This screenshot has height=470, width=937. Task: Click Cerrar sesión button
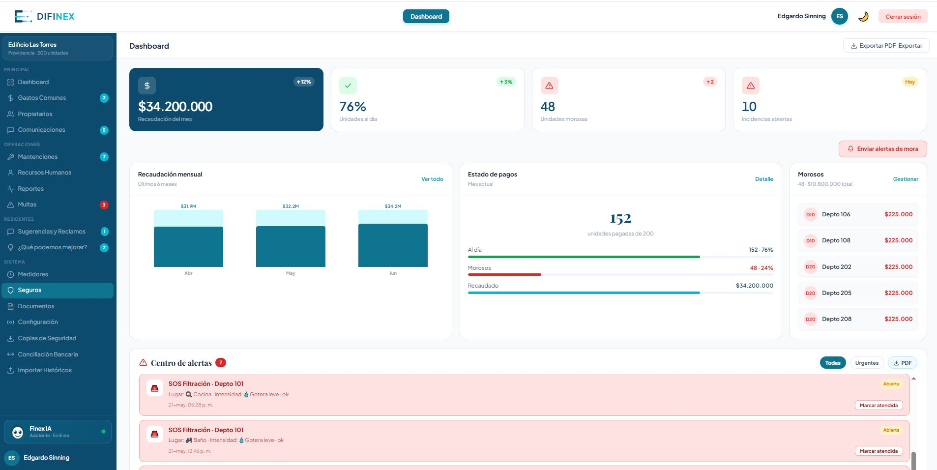click(x=903, y=16)
